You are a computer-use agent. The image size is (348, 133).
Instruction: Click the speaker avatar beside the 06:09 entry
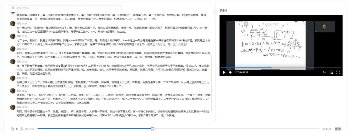(13, 49)
